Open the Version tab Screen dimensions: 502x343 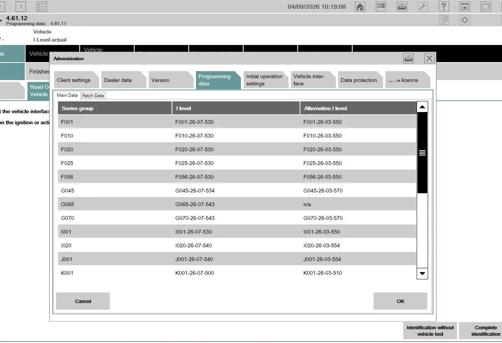pyautogui.click(x=171, y=80)
